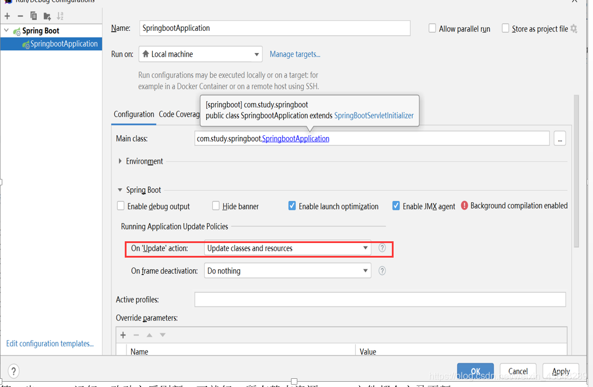Collapse the Spring Boot tree node
593x387 pixels.
pyautogui.click(x=6, y=30)
